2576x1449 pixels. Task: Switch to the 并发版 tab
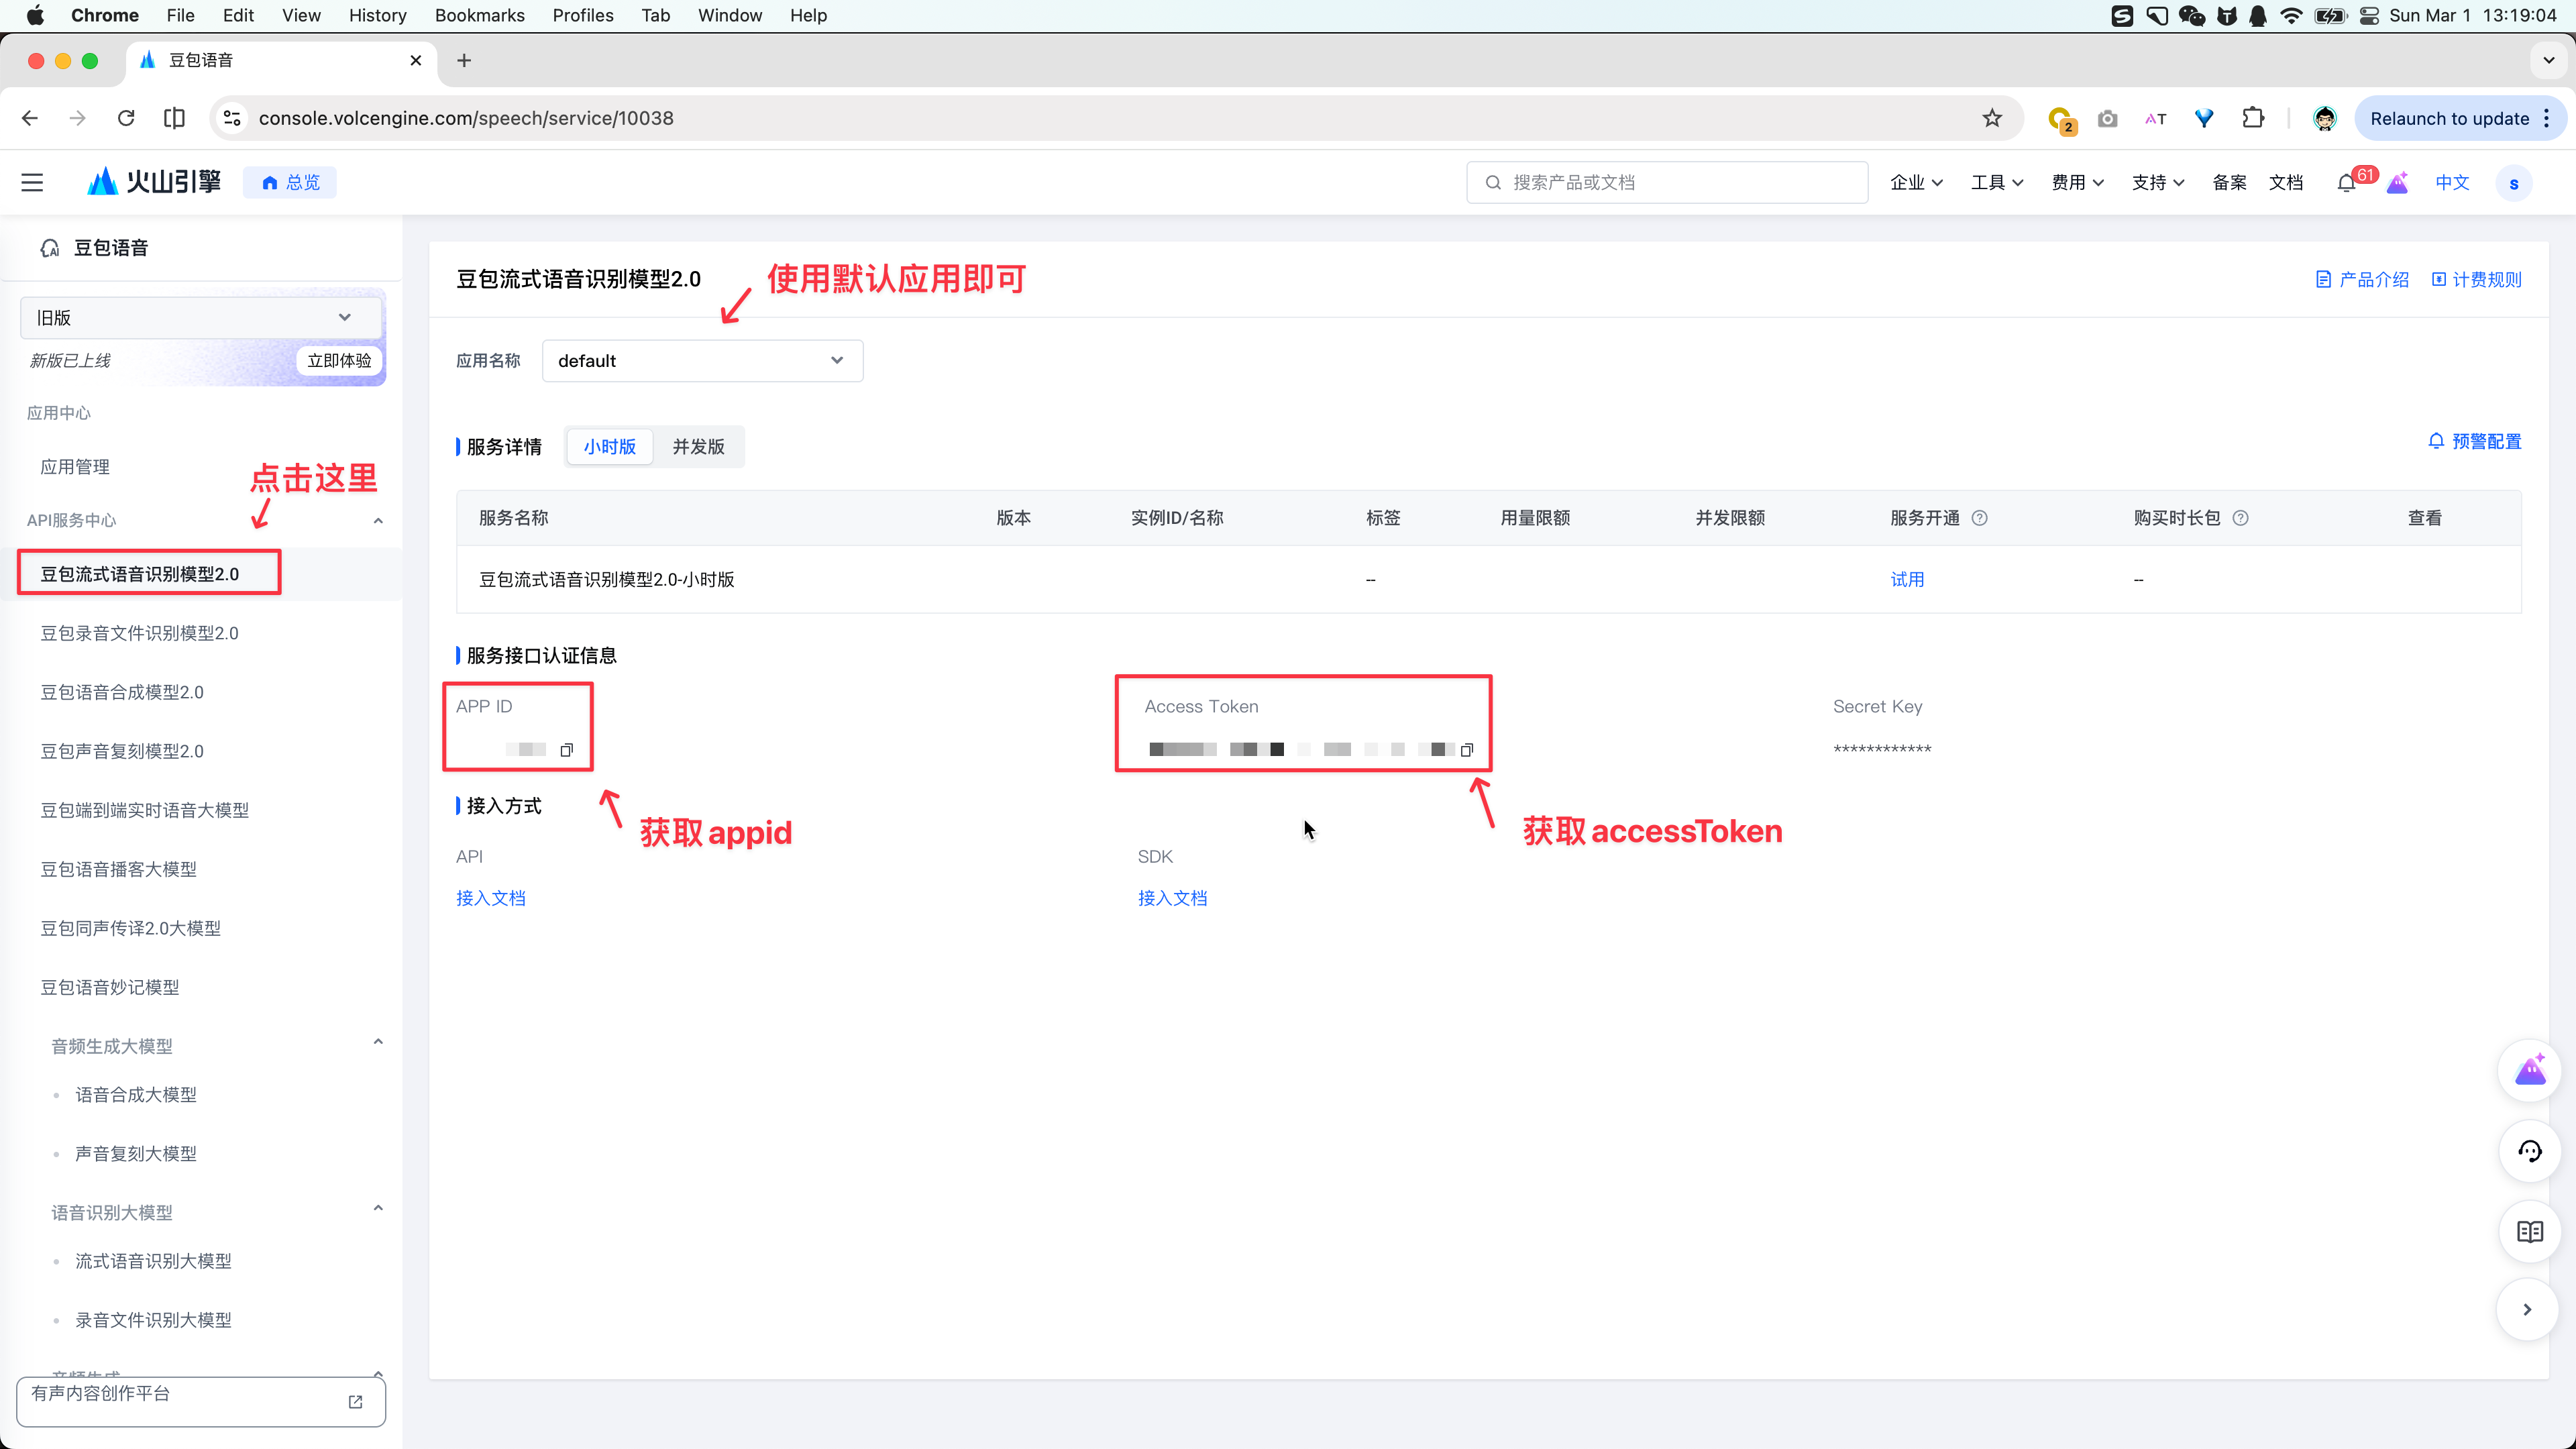(x=698, y=447)
